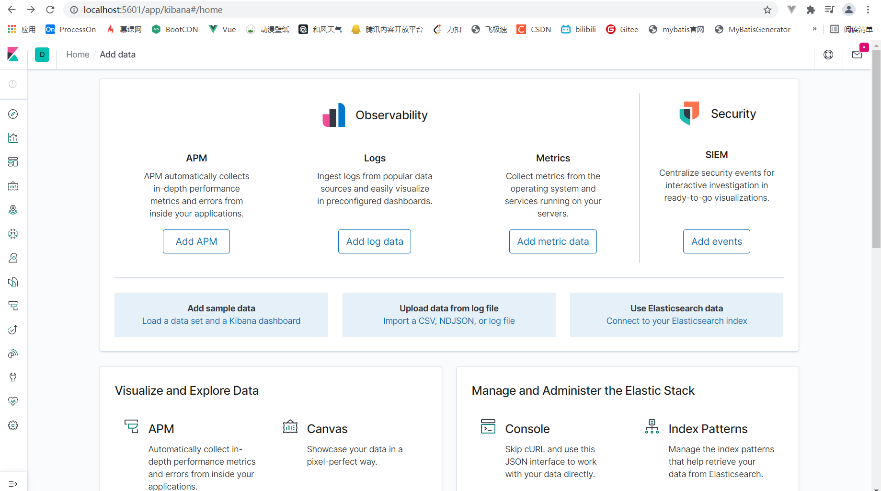881x491 pixels.
Task: Open the APM visualize card title
Action: [161, 429]
